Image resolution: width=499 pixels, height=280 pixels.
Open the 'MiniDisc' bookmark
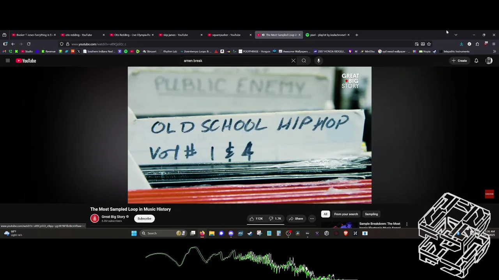[367, 51]
